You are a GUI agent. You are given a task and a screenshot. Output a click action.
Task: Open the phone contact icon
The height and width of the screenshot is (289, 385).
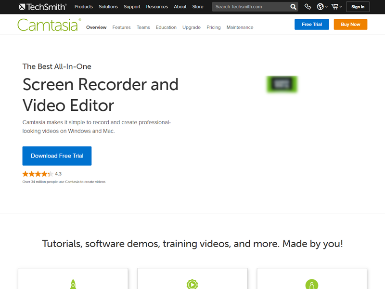coord(308,7)
